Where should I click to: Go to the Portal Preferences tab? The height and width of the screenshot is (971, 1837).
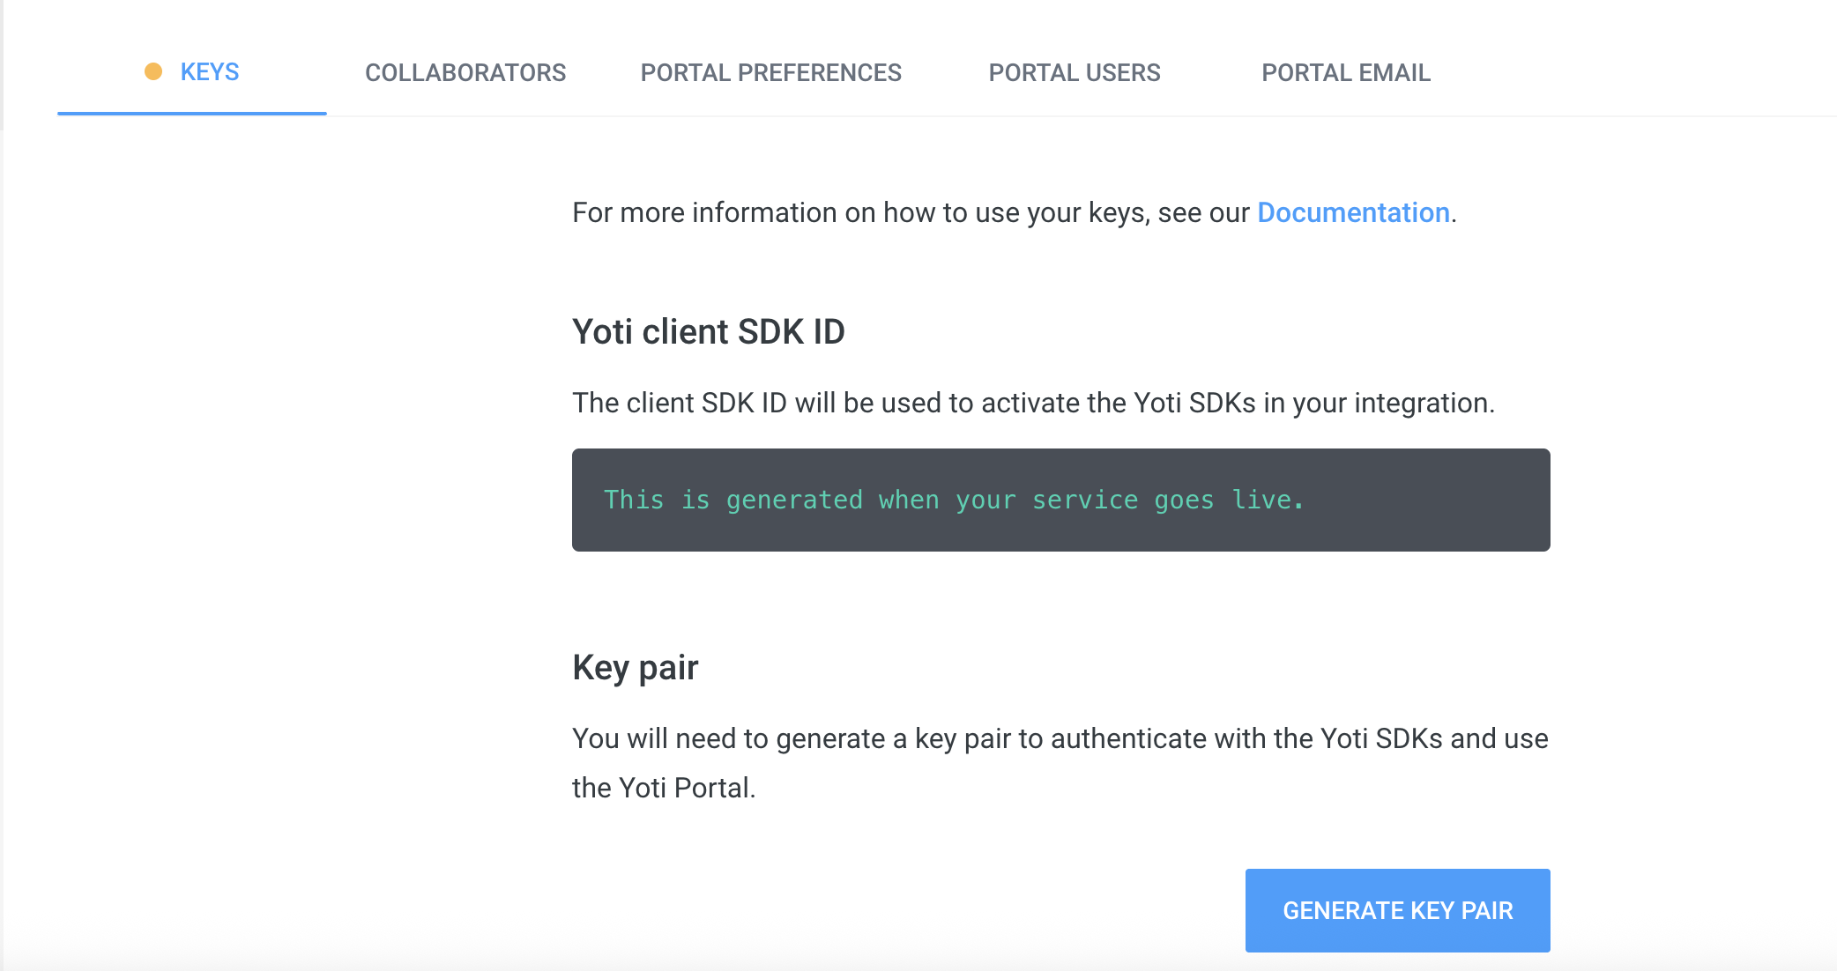(770, 72)
